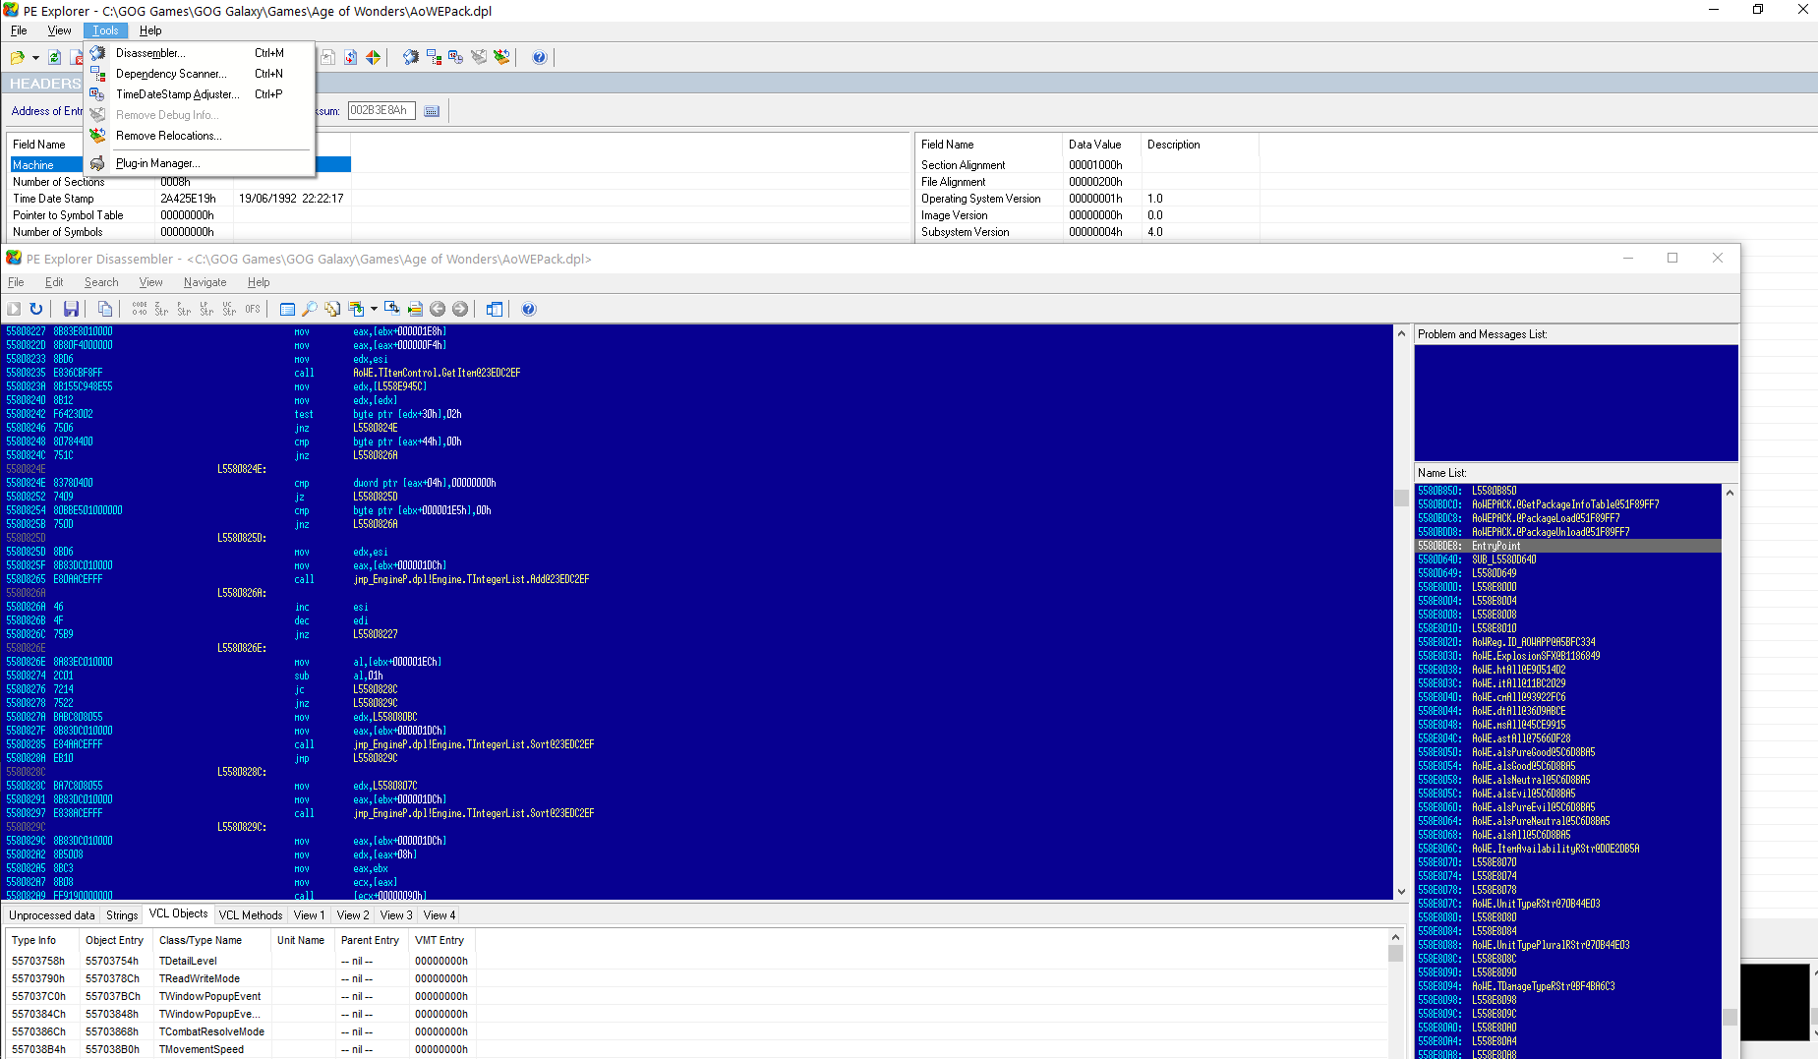This screenshot has height=1059, width=1818.
Task: Select Section Alignment header row
Action: click(x=1087, y=165)
